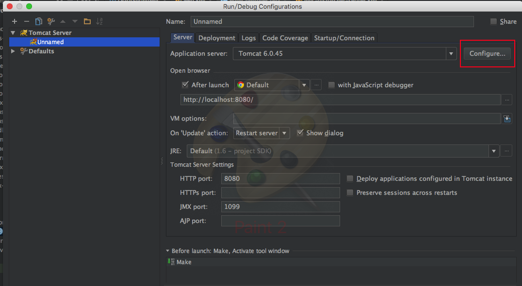Click the HTTP port field with 8080
The width and height of the screenshot is (522, 286).
pyautogui.click(x=280, y=178)
